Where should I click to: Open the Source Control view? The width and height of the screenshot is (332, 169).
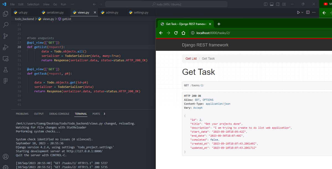[6, 36]
